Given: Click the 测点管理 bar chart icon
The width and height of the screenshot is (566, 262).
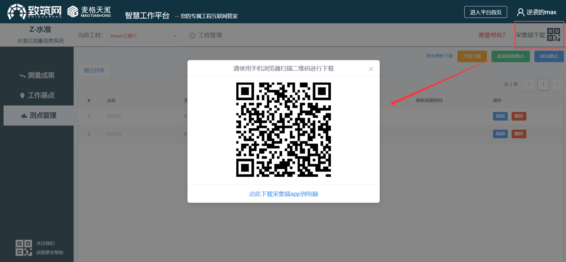Looking at the screenshot, I should click(x=24, y=116).
